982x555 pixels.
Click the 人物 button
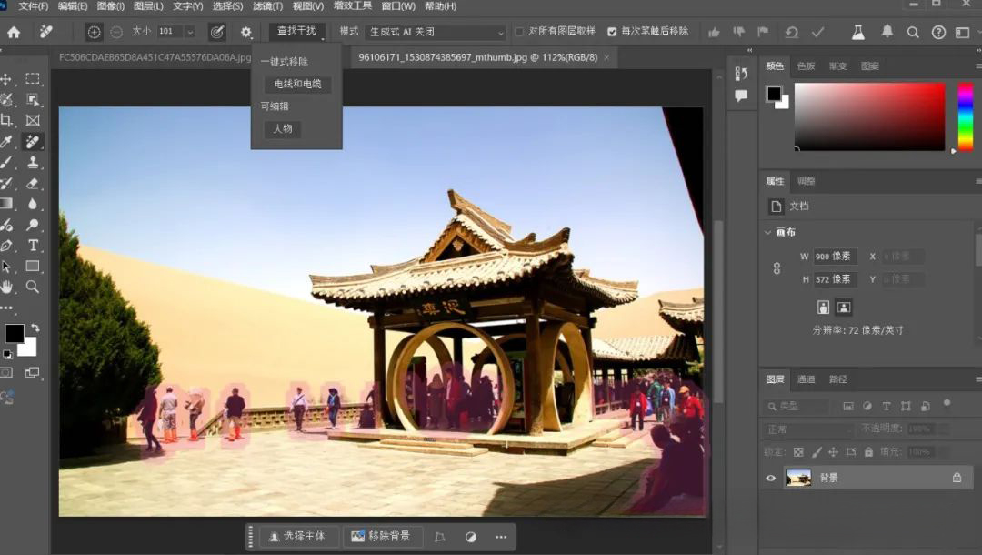[x=283, y=129]
